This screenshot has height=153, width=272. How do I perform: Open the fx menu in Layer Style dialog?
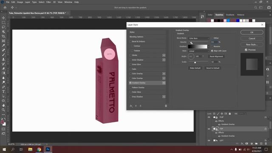click(x=131, y=106)
